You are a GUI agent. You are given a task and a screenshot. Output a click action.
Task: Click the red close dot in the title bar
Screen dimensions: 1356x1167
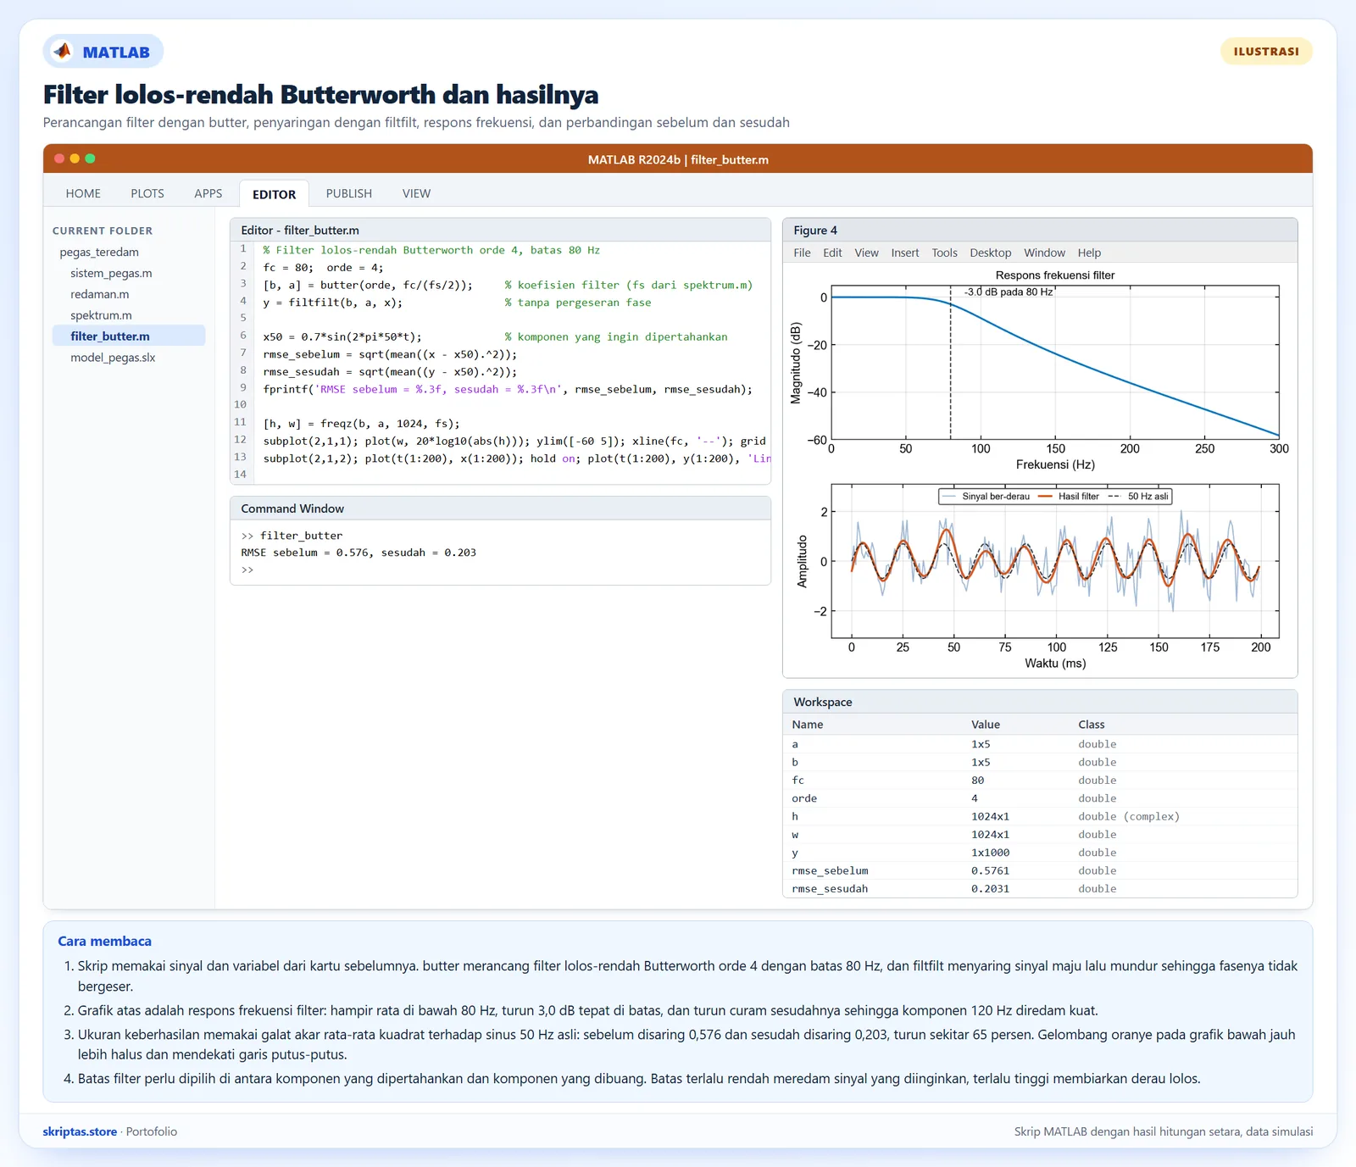59,158
